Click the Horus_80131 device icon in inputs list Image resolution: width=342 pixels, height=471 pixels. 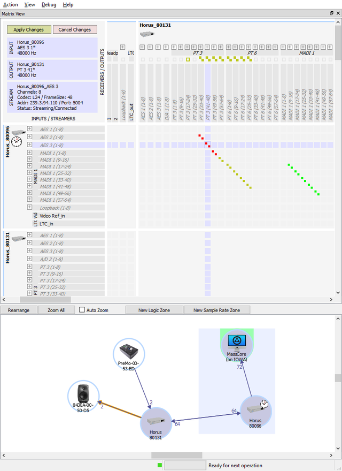coord(19,239)
